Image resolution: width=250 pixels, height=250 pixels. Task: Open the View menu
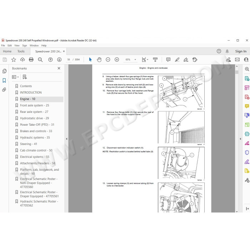(x=17, y=45)
